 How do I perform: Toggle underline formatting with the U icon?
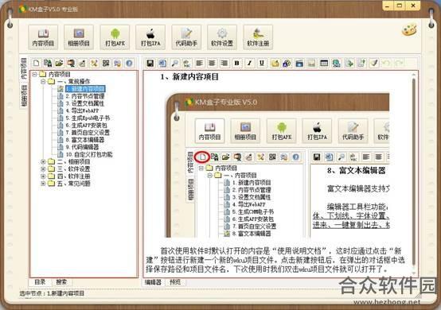pyautogui.click(x=262, y=63)
